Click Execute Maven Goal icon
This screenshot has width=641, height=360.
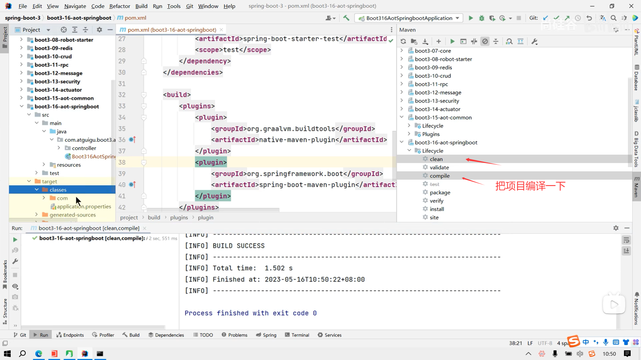[463, 41]
